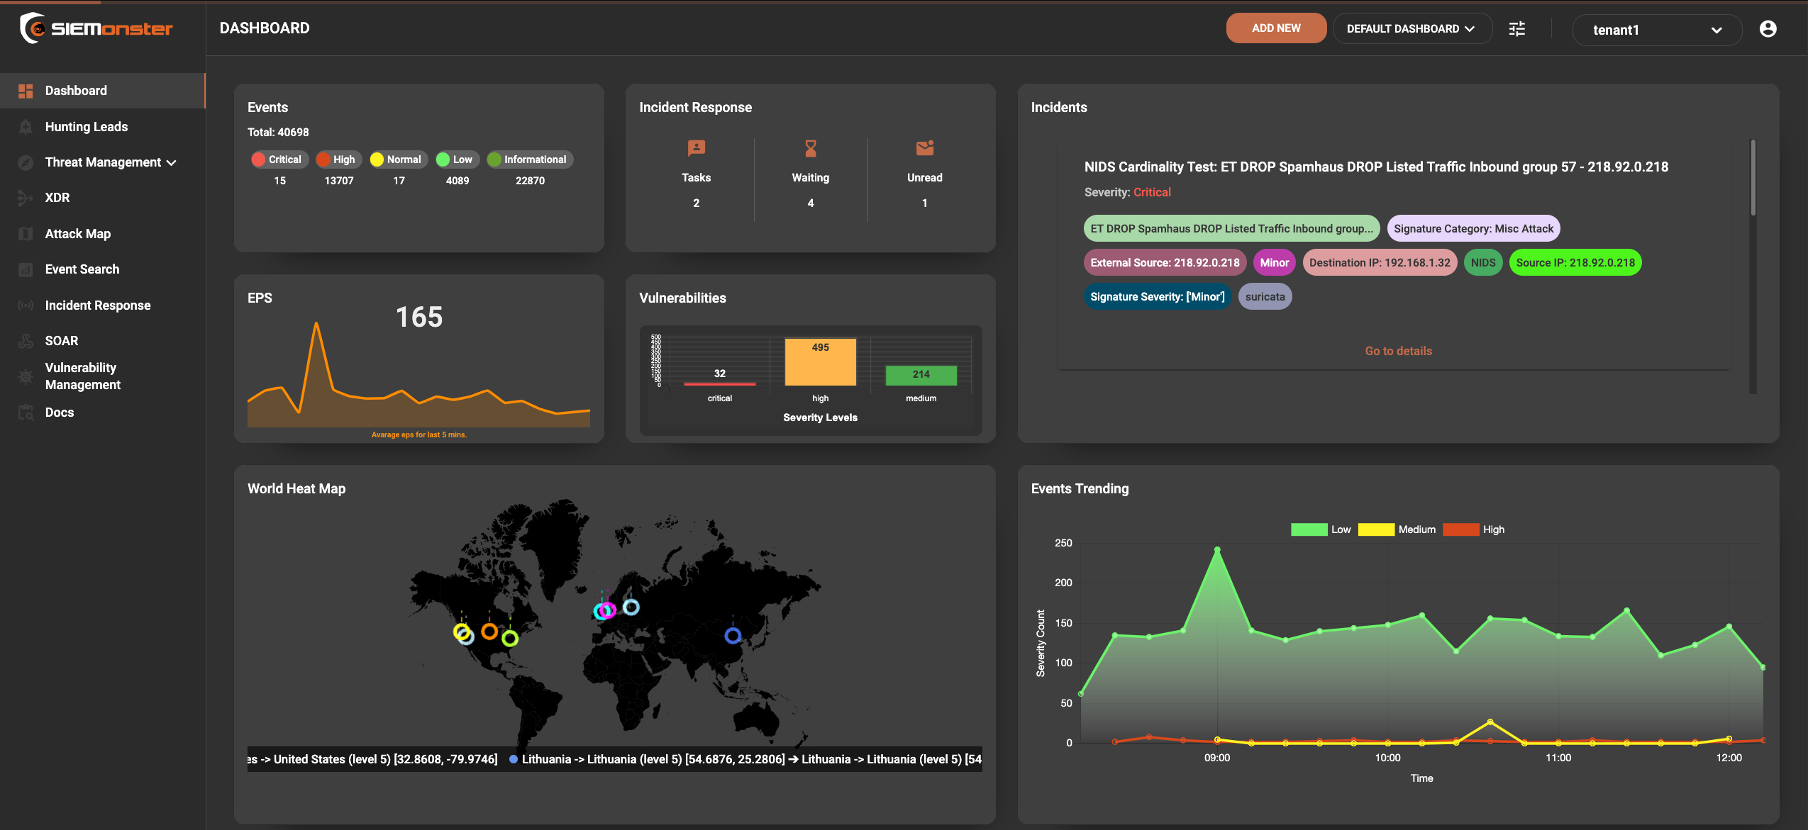Click the Unread mail icon
This screenshot has height=830, width=1808.
(x=924, y=148)
